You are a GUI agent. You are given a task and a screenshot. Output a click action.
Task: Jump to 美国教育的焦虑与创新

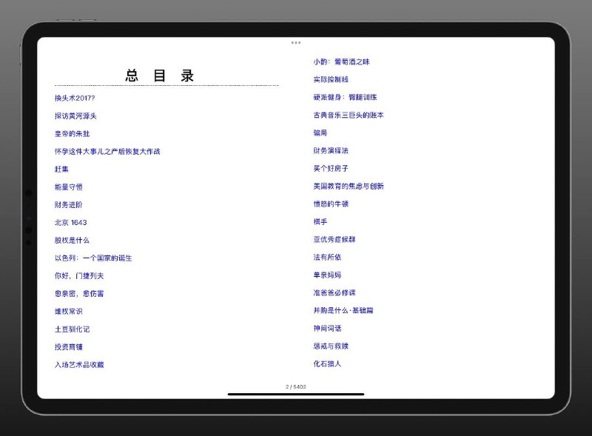[x=349, y=187]
